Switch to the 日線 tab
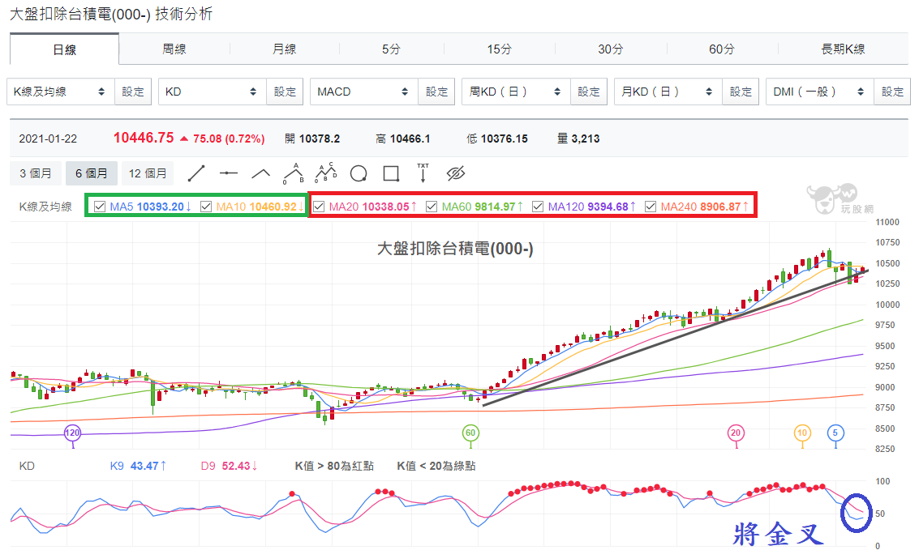Screen dimensions: 919x550 click(x=64, y=49)
